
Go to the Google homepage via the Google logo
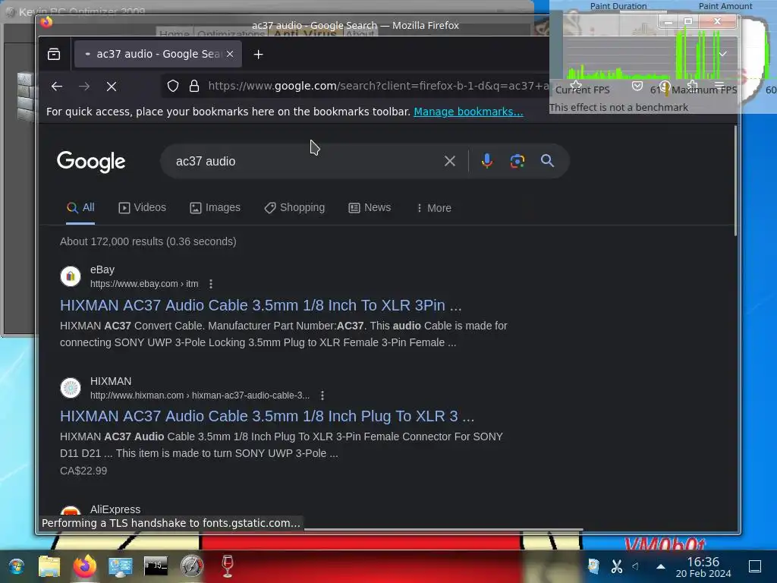click(x=91, y=162)
